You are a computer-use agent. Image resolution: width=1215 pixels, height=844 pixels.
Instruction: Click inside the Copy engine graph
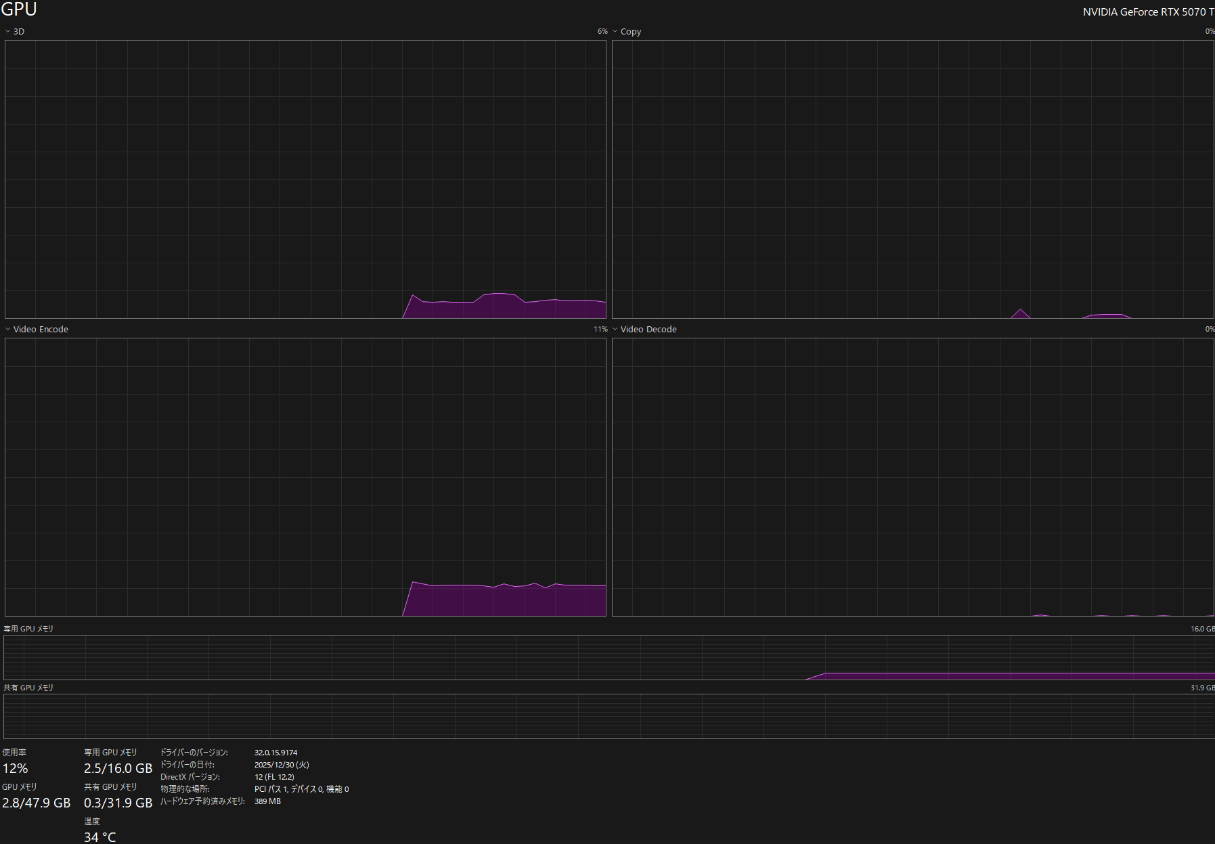912,179
